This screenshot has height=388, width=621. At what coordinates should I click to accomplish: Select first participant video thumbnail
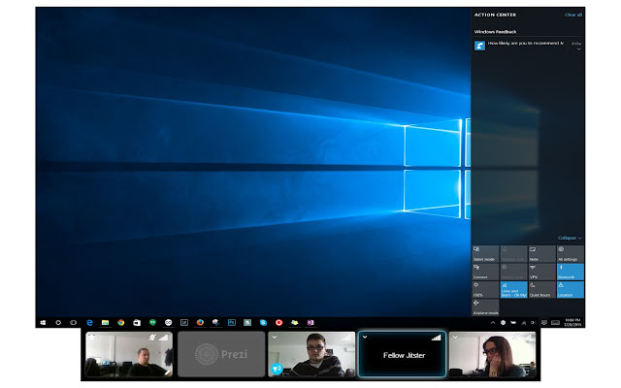coord(129,354)
